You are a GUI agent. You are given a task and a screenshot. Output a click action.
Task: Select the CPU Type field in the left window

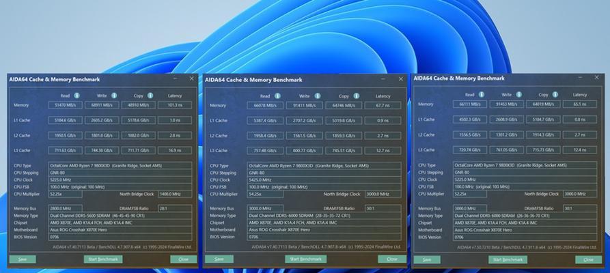click(x=120, y=165)
